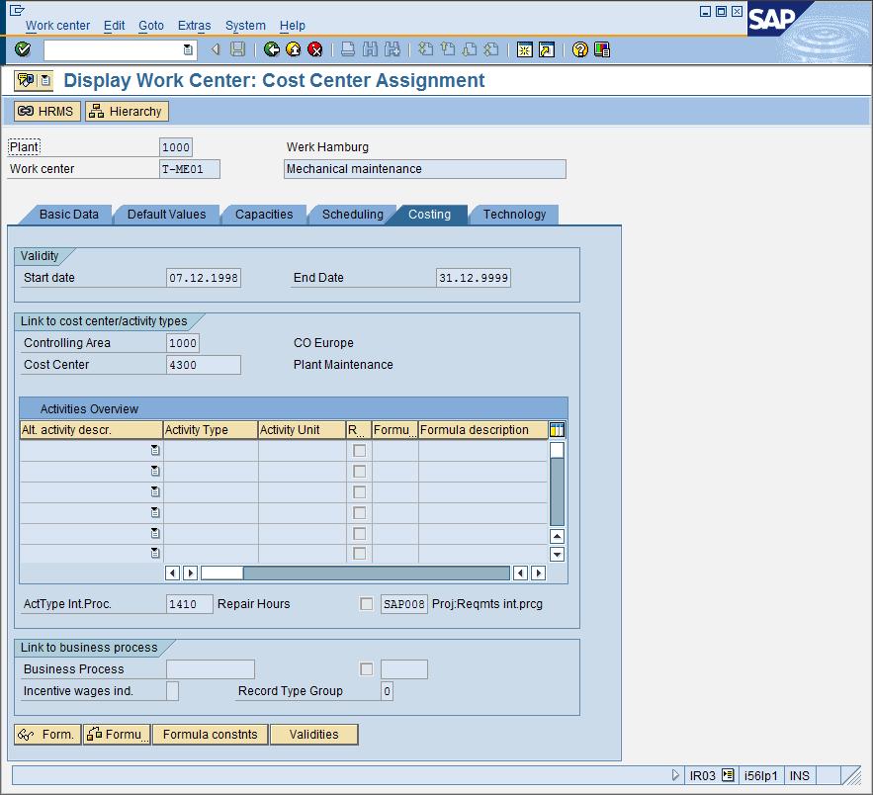Click the Validities button
The width and height of the screenshot is (873, 795).
pyautogui.click(x=314, y=735)
